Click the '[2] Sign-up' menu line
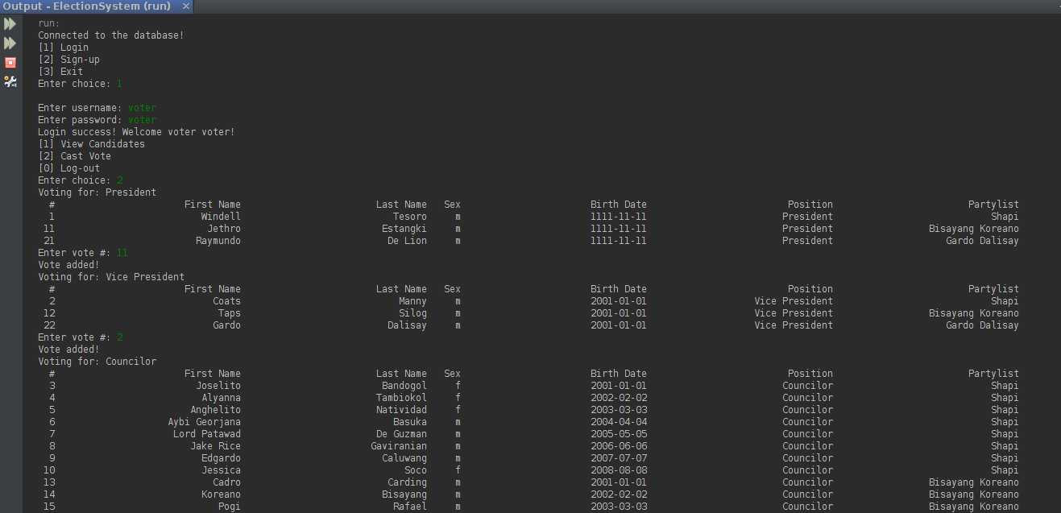This screenshot has width=1061, height=513. (x=68, y=60)
